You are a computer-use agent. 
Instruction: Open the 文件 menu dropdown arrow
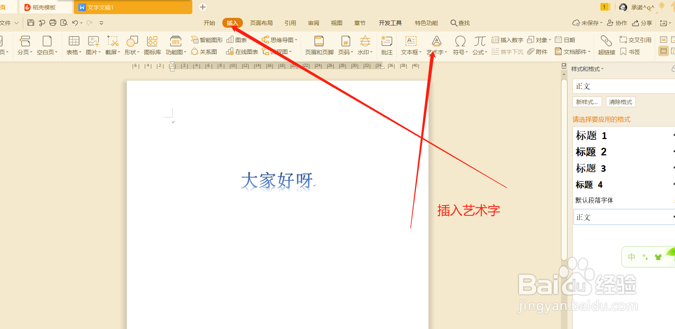(x=16, y=23)
